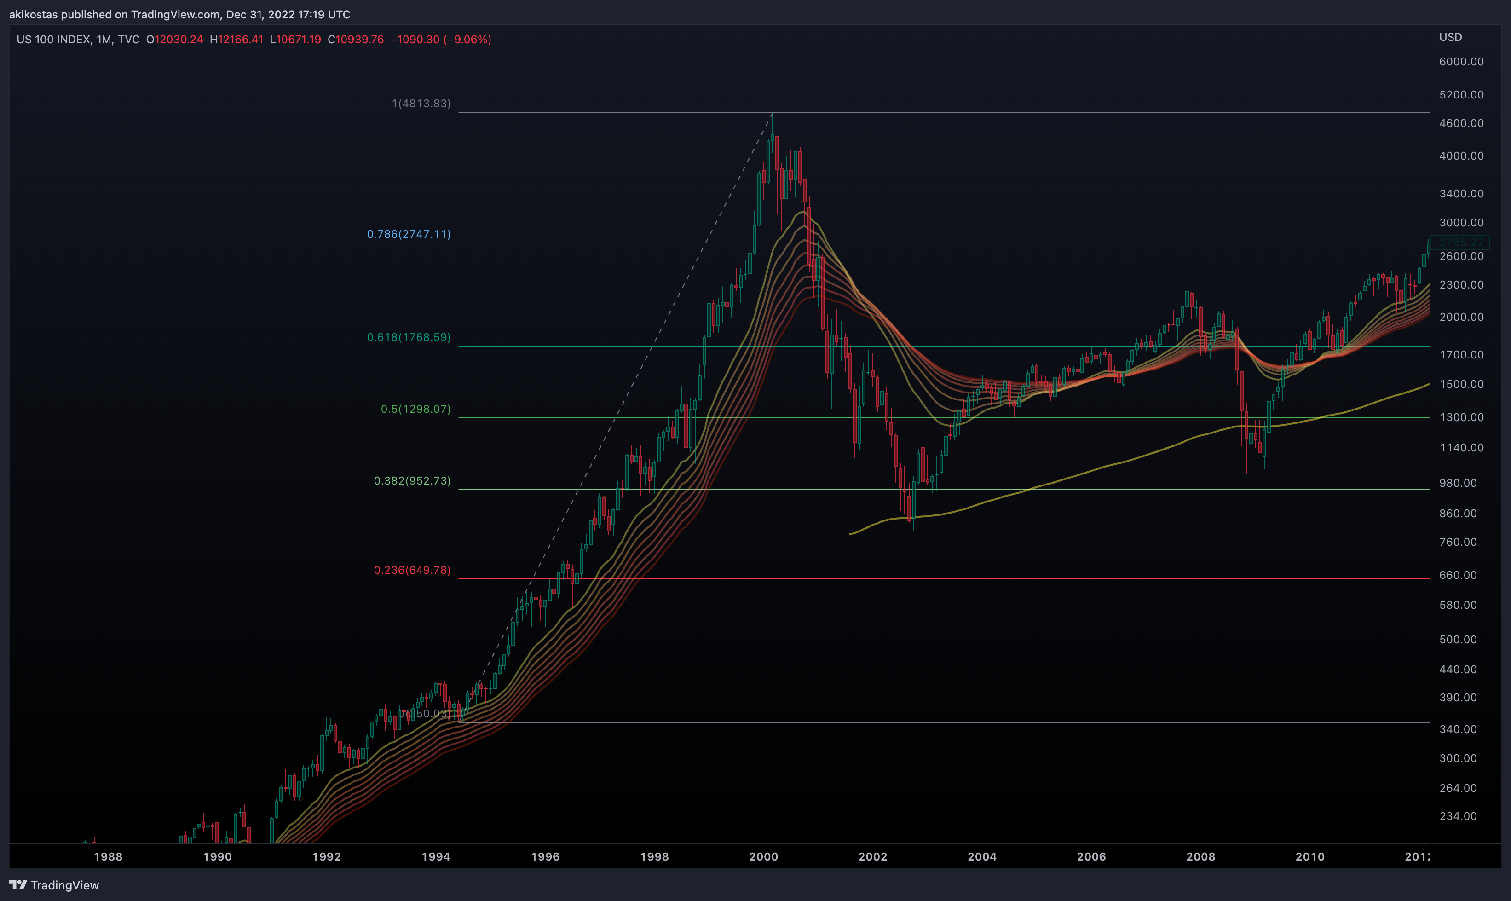Click the 340.00 price axis label
The height and width of the screenshot is (901, 1511).
1458,729
